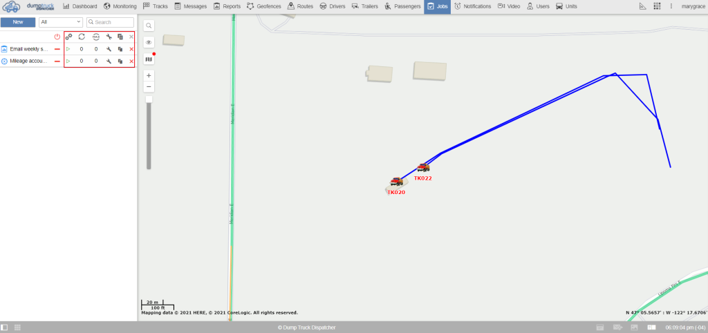Open the apps grid icon
The image size is (708, 333).
(x=658, y=6)
